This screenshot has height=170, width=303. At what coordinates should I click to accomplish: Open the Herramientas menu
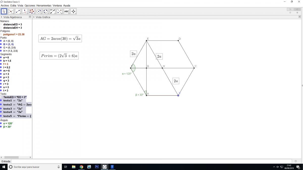(x=44, y=6)
